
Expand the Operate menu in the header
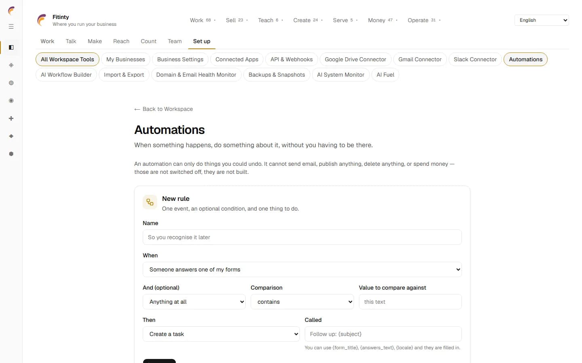424,20
